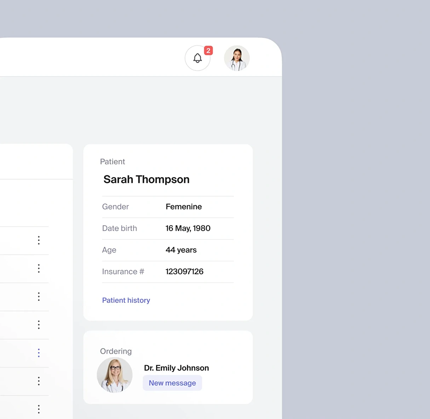This screenshot has height=419, width=430.
Task: Click the Ordering section label
Action: (116, 351)
